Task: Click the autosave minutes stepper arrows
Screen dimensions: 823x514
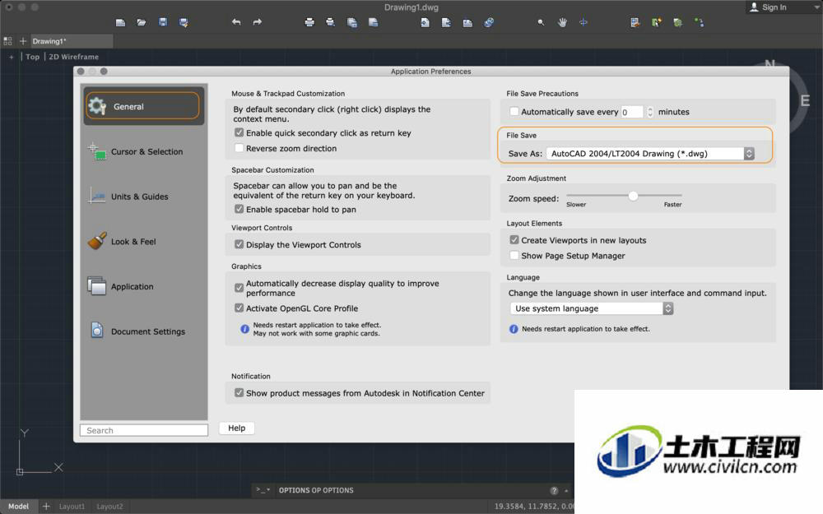Action: coord(650,112)
